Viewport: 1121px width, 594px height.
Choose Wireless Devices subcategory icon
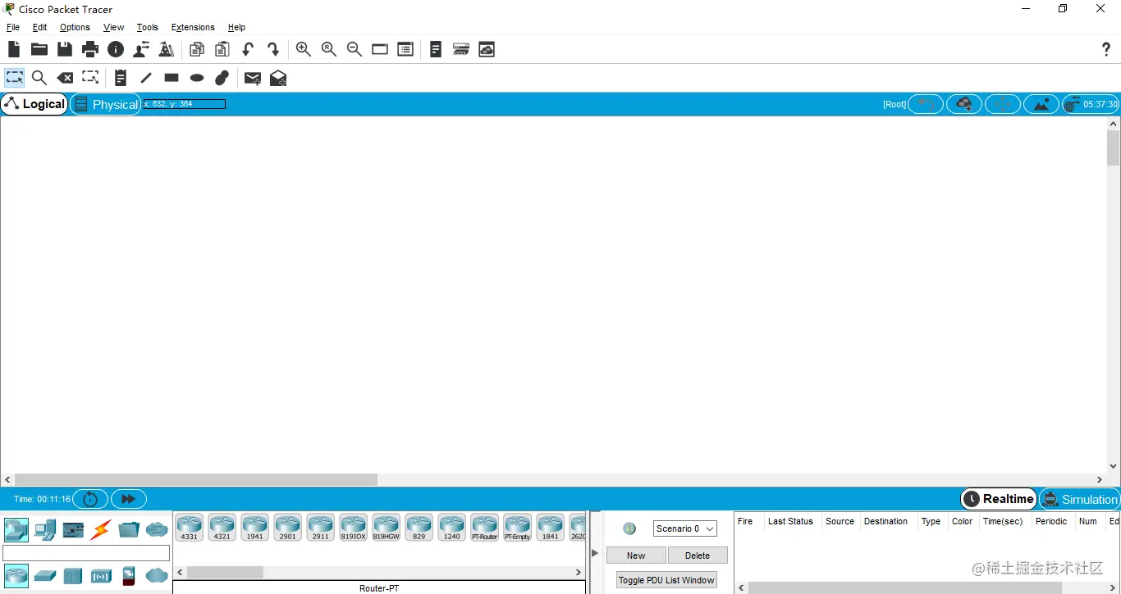click(x=101, y=575)
